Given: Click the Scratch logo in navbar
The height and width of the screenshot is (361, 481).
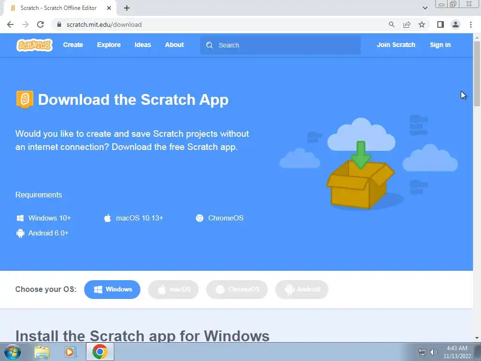Looking at the screenshot, I should click(34, 45).
